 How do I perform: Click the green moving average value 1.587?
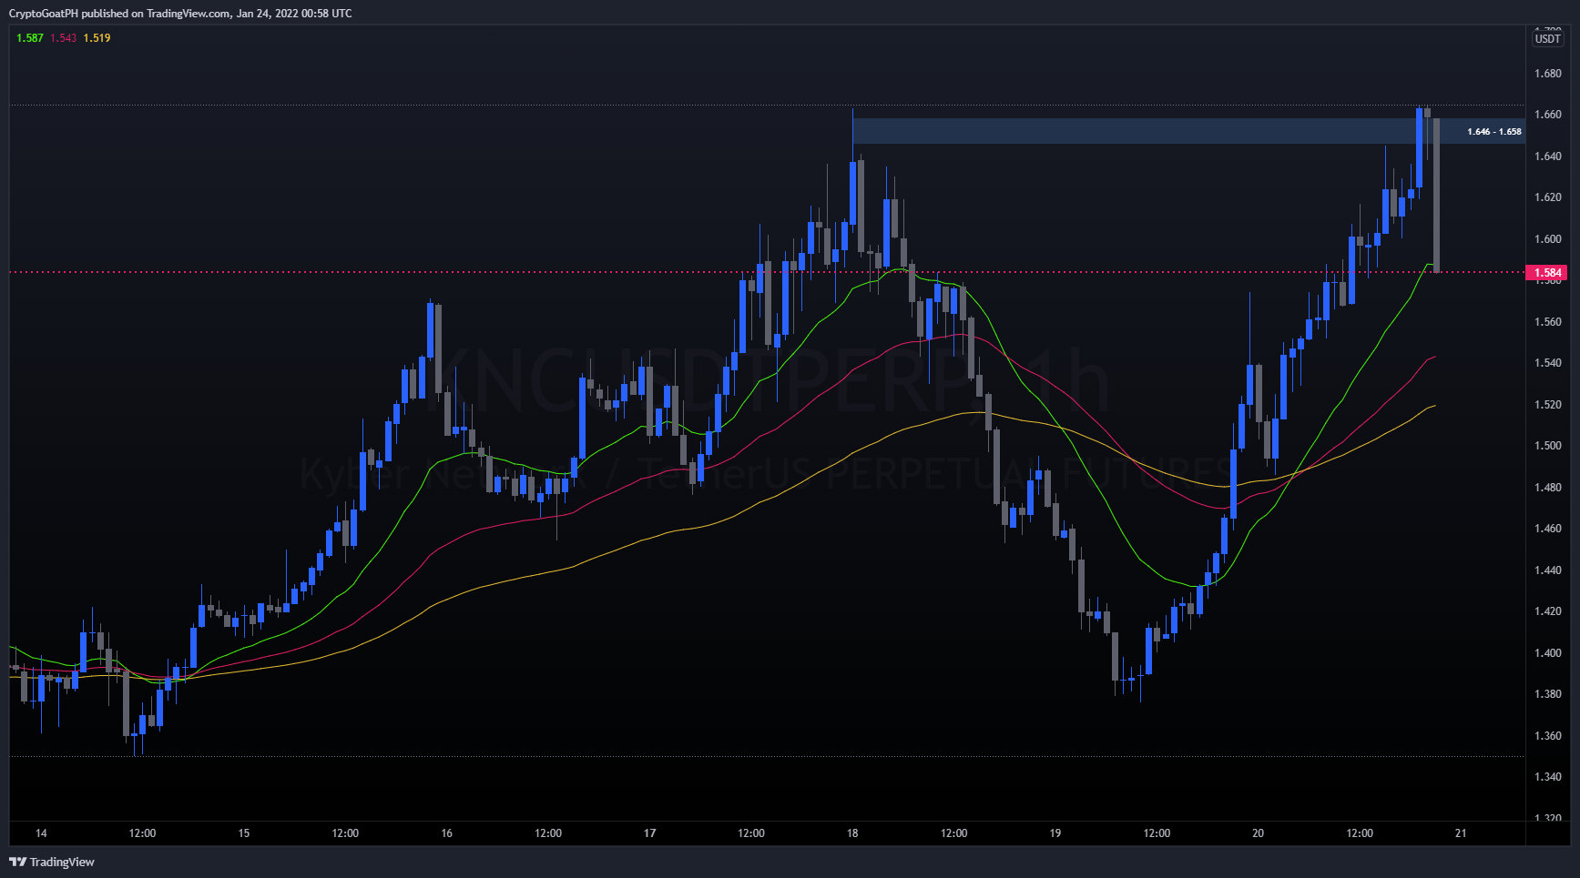pos(30,38)
